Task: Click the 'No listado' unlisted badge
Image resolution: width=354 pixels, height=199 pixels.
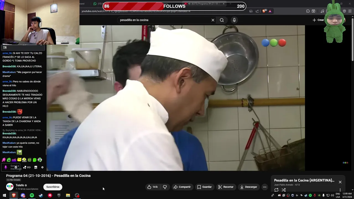Action: pos(14,180)
